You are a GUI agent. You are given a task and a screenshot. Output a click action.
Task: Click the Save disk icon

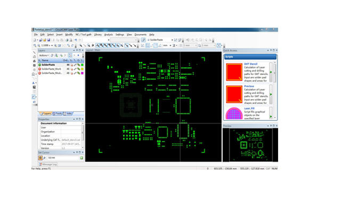(x=48, y=40)
